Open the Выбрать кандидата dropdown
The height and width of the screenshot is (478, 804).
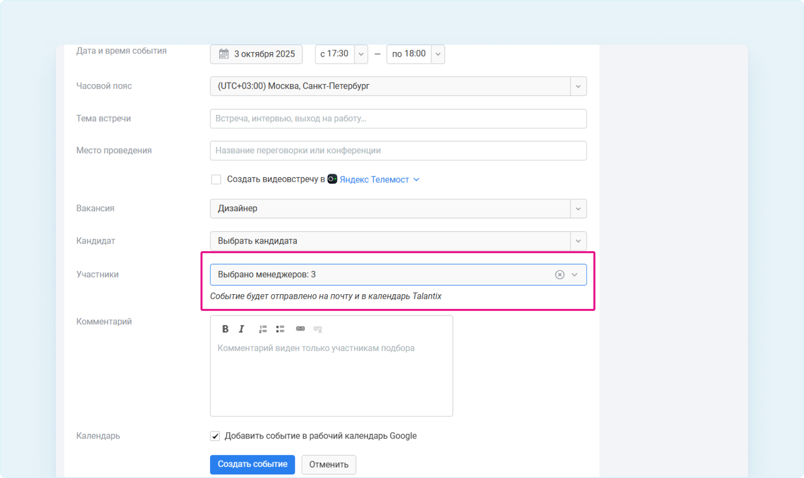[x=578, y=241]
